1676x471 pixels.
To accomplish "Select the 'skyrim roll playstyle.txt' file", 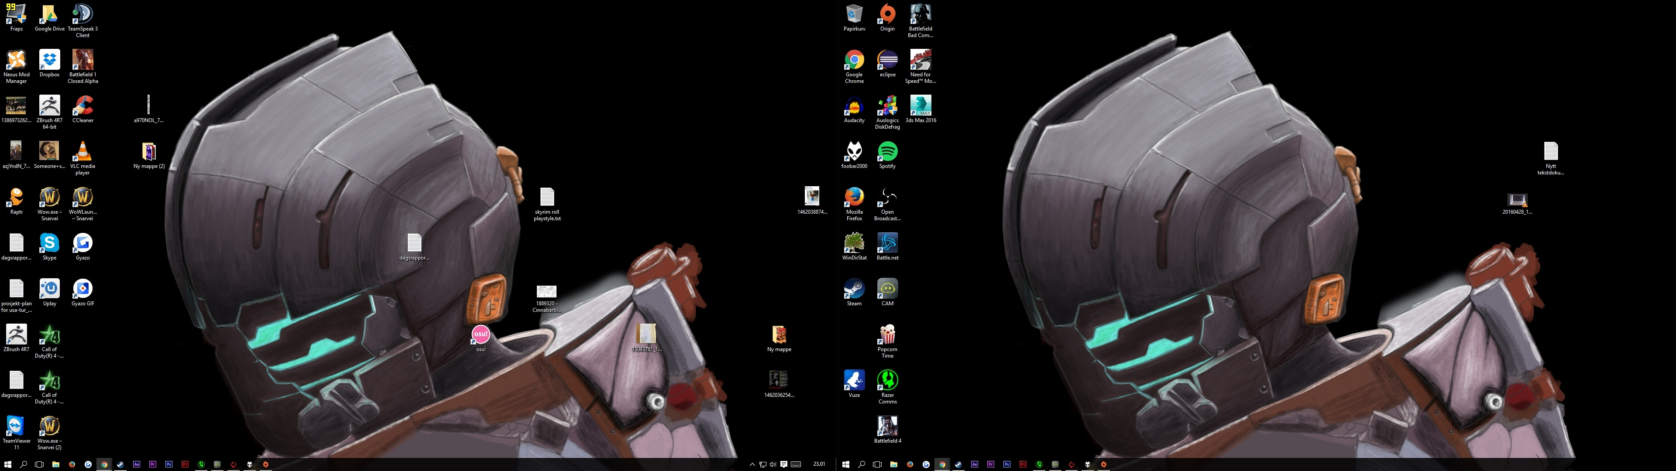I will click(547, 204).
